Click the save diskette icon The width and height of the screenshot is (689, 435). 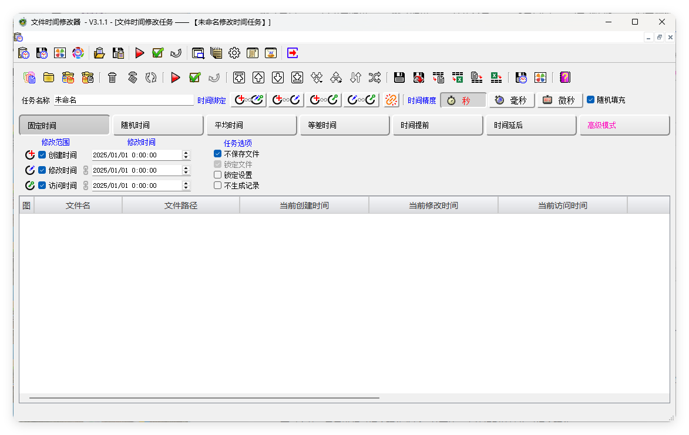(399, 77)
